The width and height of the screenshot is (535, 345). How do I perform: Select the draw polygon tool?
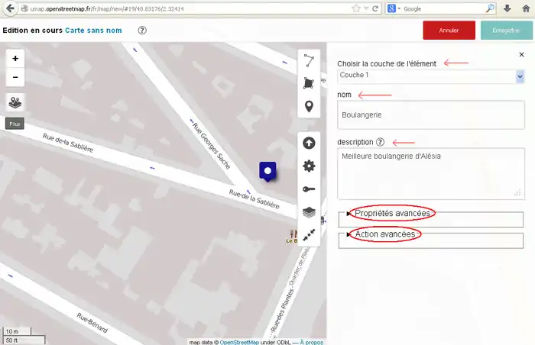pyautogui.click(x=309, y=83)
